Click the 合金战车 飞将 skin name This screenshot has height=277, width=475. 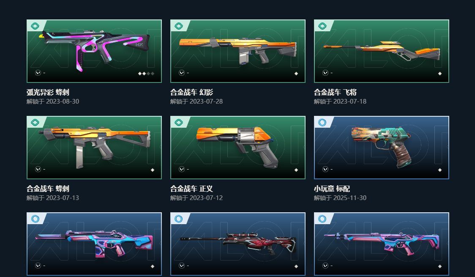coord(336,92)
